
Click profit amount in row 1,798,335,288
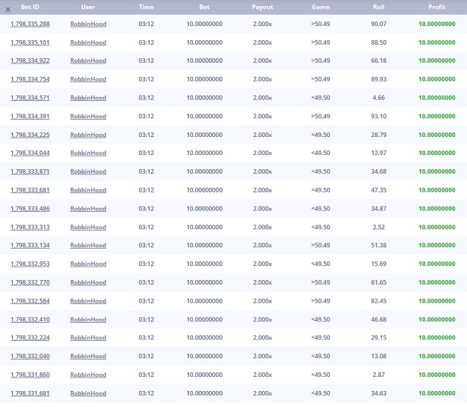click(x=437, y=24)
